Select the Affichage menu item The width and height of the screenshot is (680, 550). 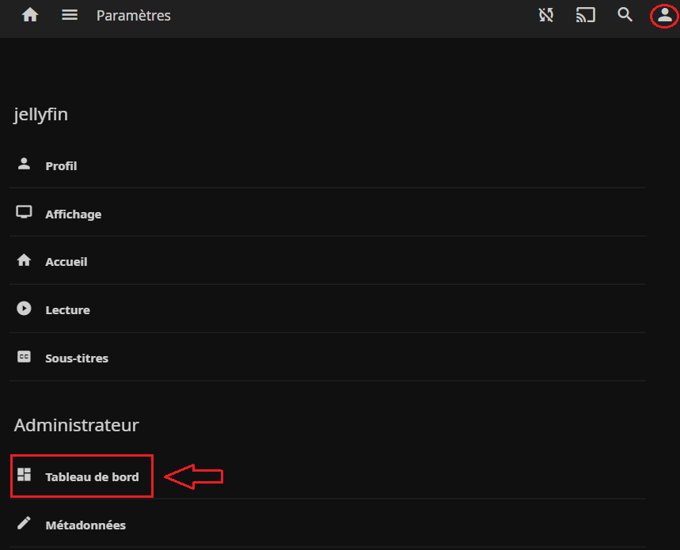pos(73,214)
